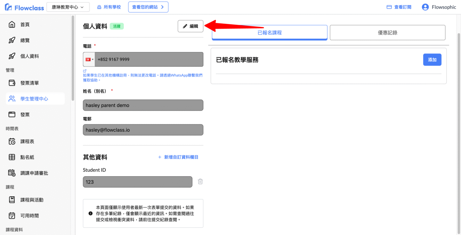The width and height of the screenshot is (461, 235).
Task: Open 查看您的網站 chevron button
Action: pyautogui.click(x=148, y=7)
